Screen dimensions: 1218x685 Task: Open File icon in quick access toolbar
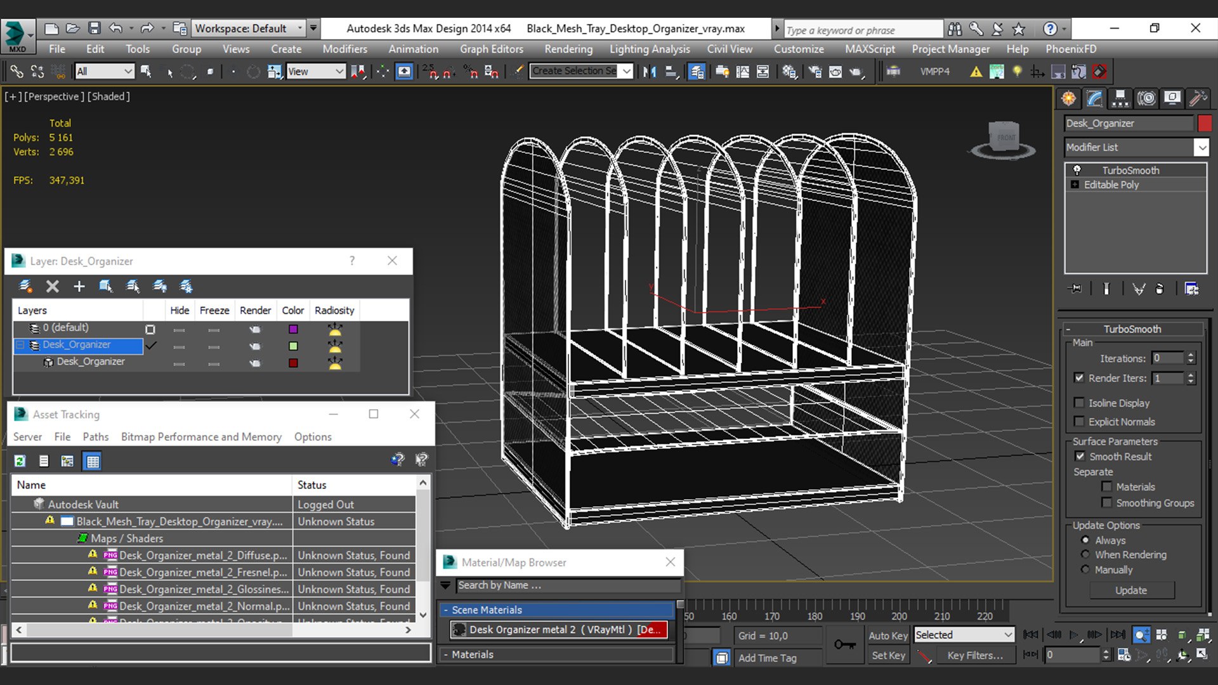pyautogui.click(x=73, y=29)
